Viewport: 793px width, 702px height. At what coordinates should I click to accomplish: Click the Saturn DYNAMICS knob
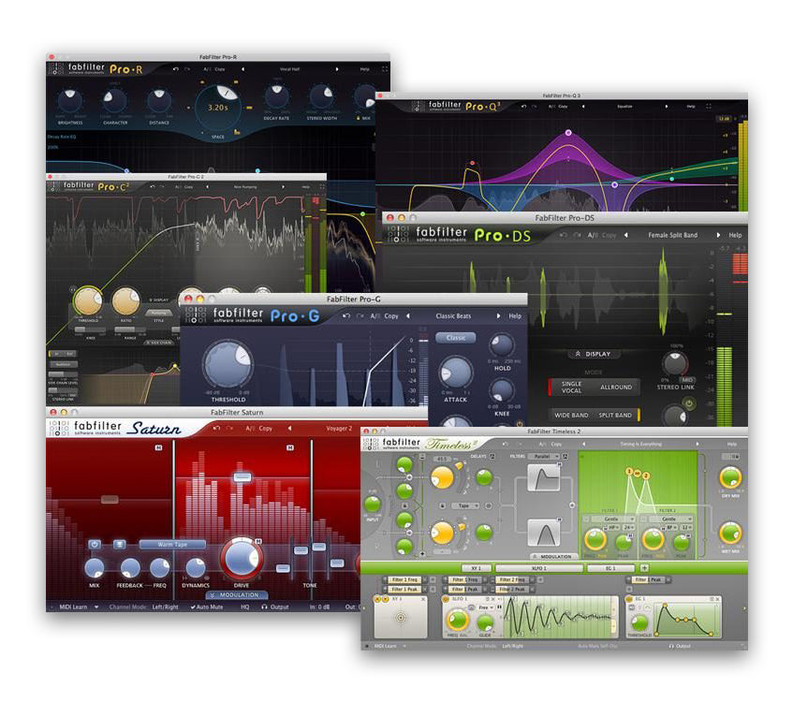(196, 568)
